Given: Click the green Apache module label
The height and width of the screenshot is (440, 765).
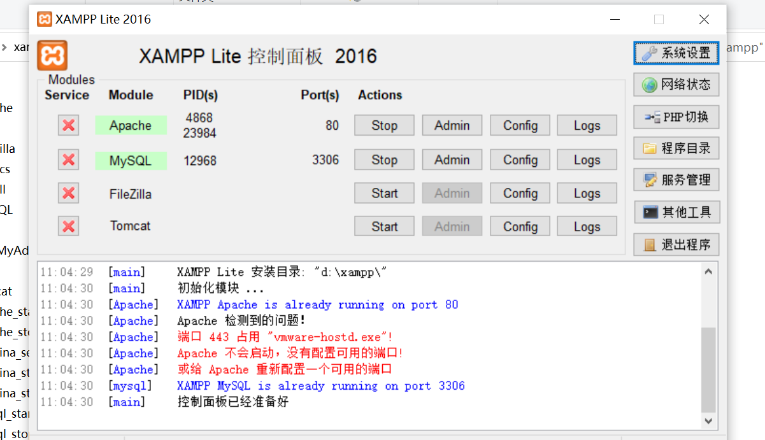Looking at the screenshot, I should click(131, 125).
